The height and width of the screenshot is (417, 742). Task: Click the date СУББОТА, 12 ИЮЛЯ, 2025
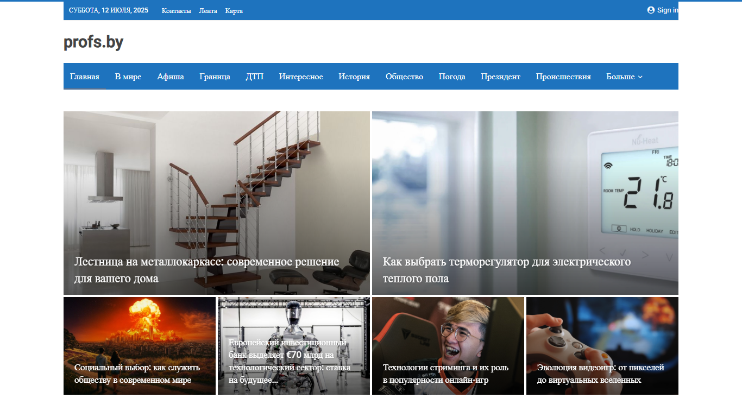click(109, 10)
